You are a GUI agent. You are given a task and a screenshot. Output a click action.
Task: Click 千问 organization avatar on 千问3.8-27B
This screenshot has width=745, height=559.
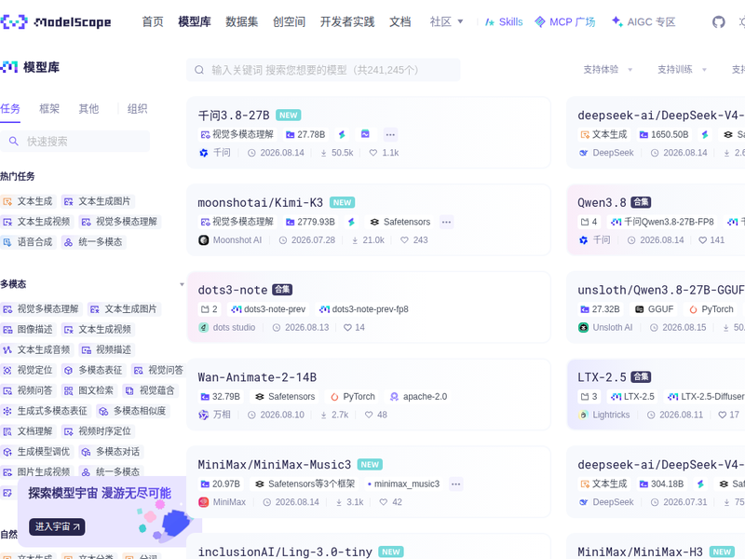coord(203,153)
